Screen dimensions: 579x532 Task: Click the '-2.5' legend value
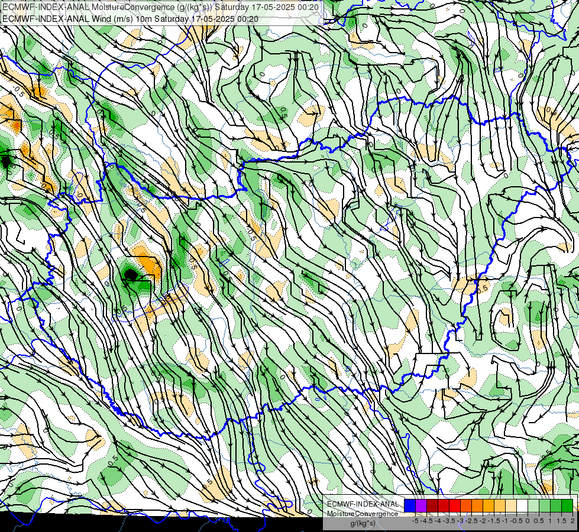tap(471, 521)
